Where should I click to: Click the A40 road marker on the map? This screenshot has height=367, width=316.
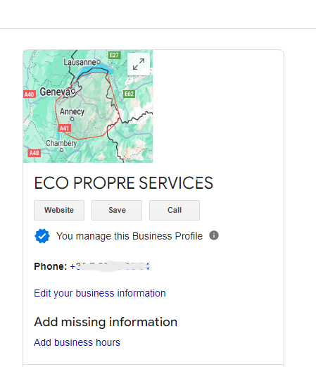click(30, 94)
